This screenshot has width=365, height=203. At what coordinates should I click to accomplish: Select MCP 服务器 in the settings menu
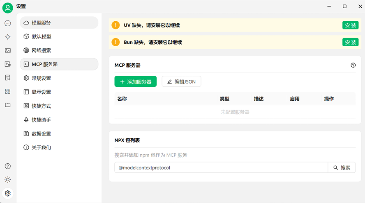click(x=59, y=64)
